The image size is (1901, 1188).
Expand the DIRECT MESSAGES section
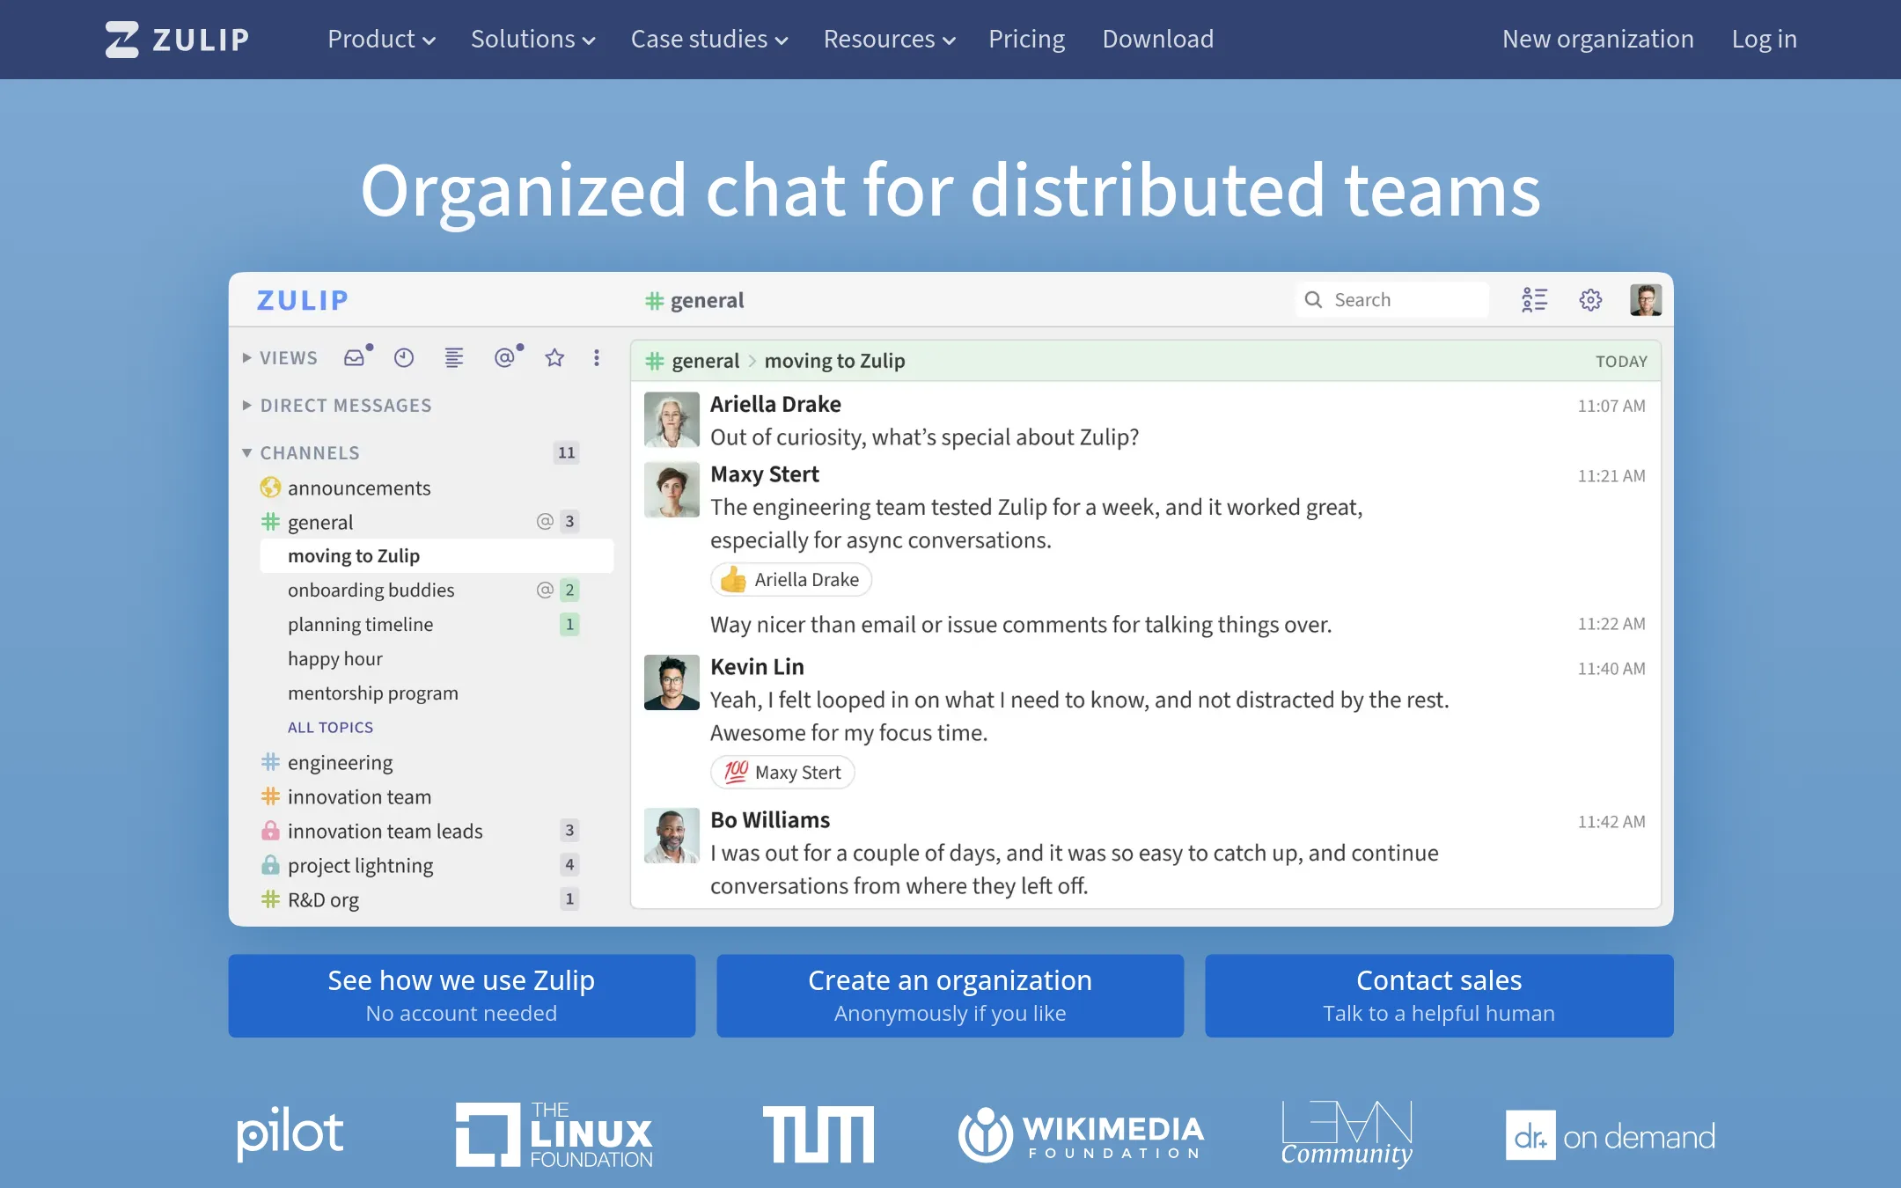[337, 406]
